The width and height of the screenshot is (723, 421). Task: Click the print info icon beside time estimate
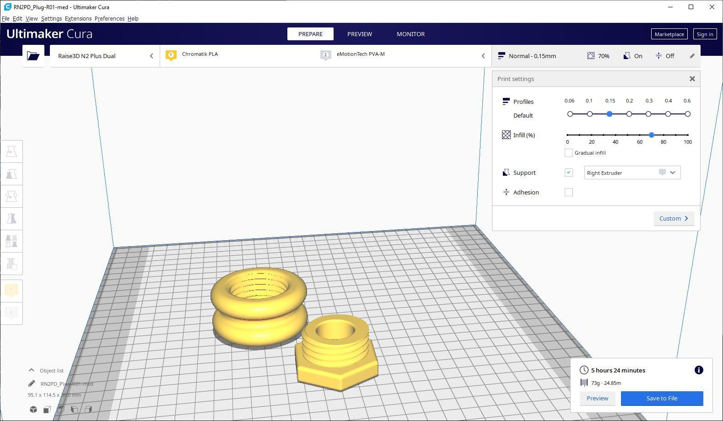tap(699, 370)
